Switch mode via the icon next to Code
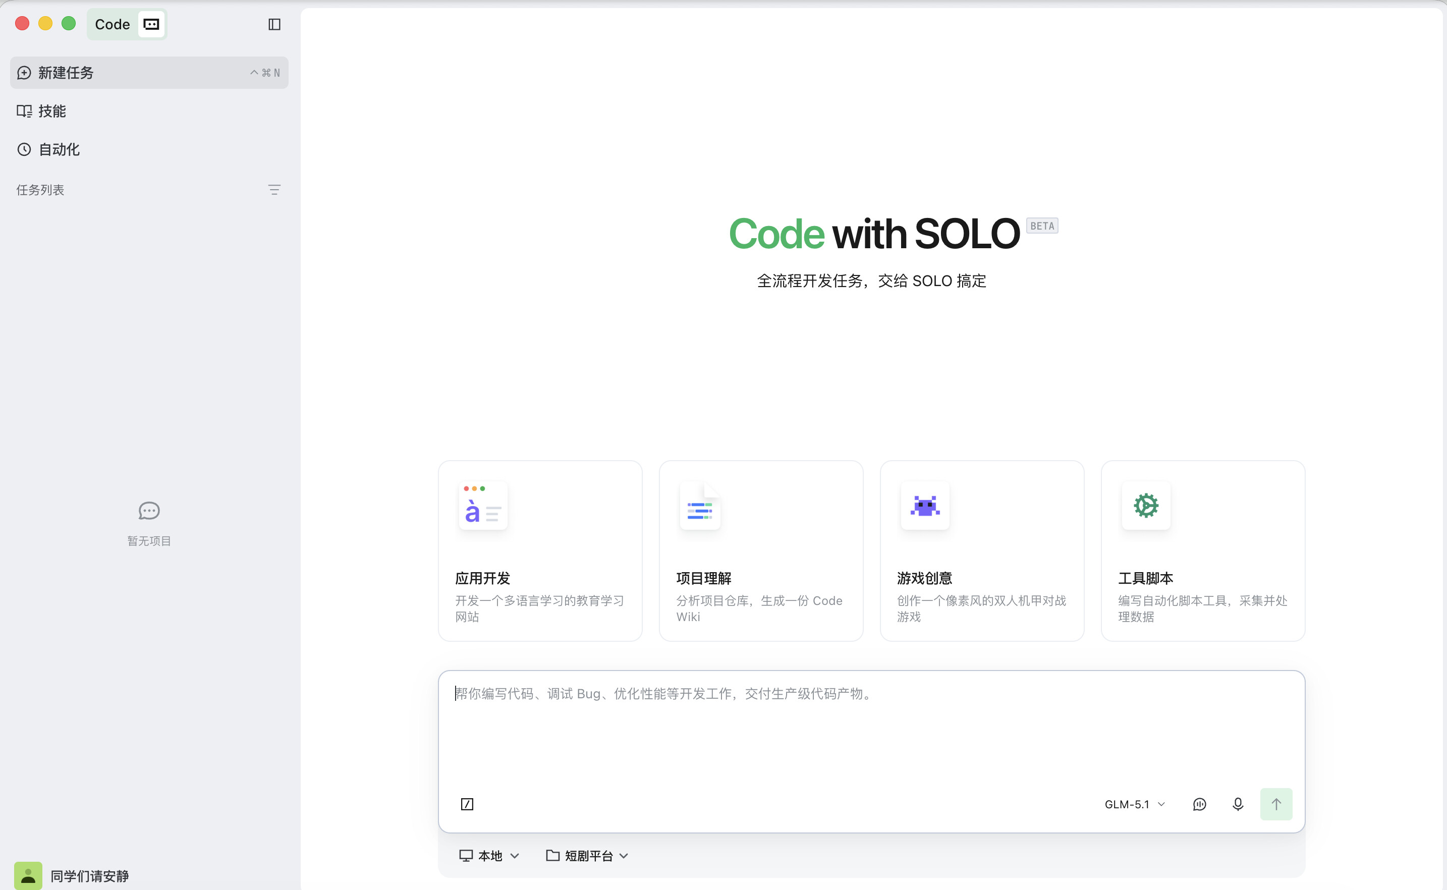 [151, 24]
